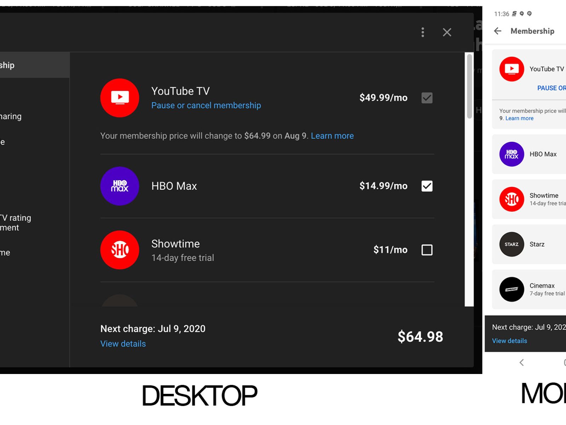Close the desktop membership dialog
The width and height of the screenshot is (566, 425).
447,32
